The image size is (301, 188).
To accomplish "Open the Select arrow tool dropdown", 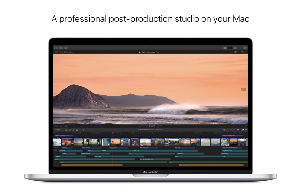I will (x=84, y=130).
